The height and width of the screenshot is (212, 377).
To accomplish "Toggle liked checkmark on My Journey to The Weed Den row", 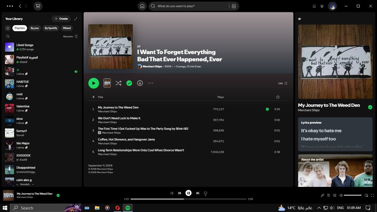I will click(267, 109).
